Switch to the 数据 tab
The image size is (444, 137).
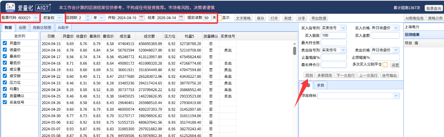coord(8,27)
